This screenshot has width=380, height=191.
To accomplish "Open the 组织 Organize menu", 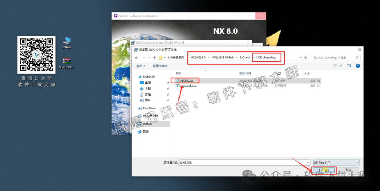I will pos(141,66).
